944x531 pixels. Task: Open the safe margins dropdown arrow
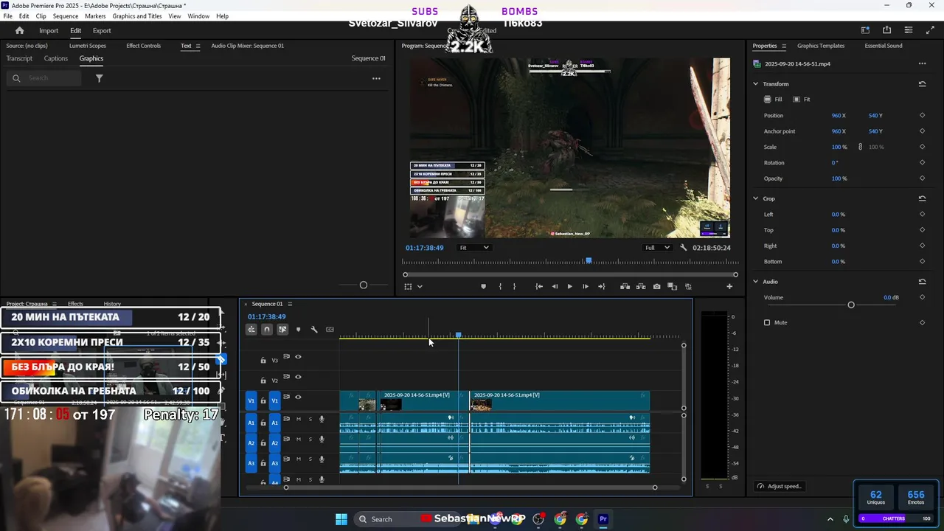(x=420, y=286)
